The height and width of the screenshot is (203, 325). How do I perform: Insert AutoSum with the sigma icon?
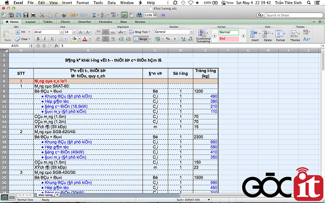pos(94,15)
